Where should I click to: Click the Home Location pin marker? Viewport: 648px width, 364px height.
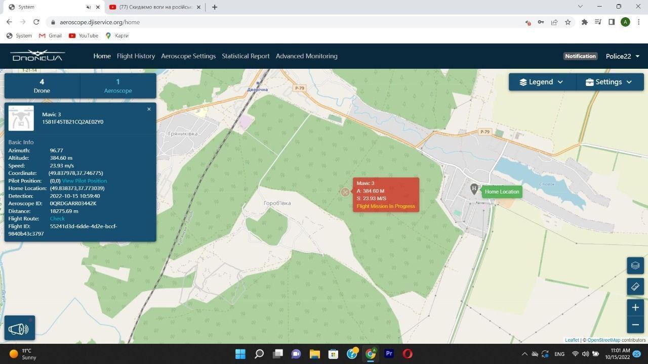point(474,189)
